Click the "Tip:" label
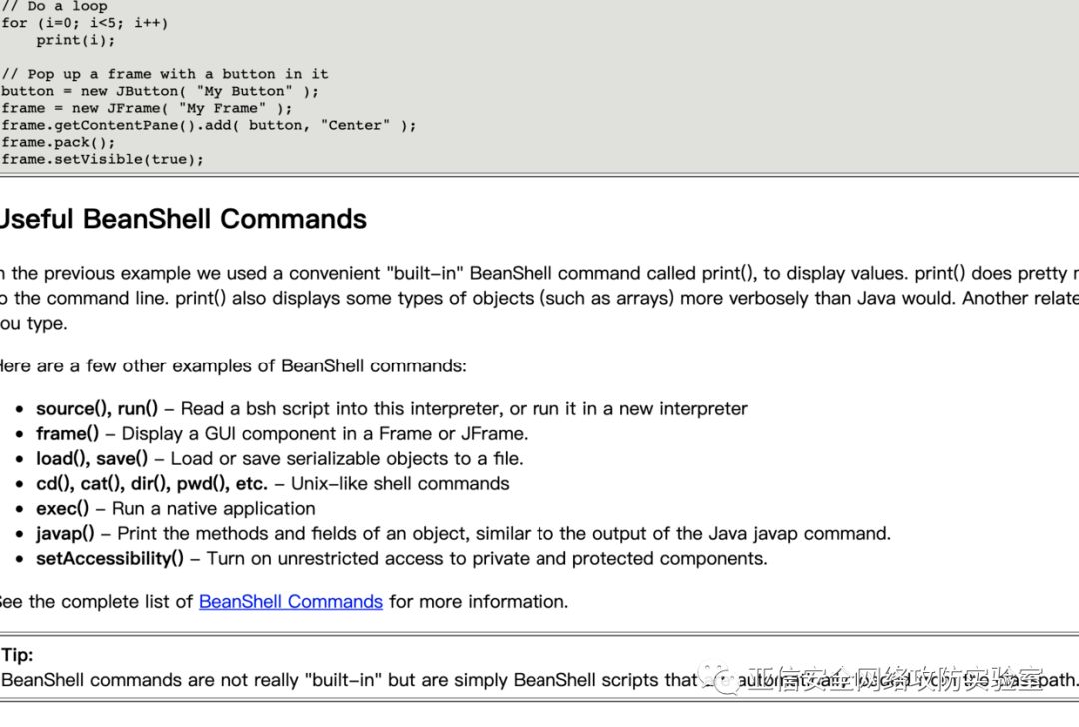Screen dimensions: 1079x727 [17, 655]
